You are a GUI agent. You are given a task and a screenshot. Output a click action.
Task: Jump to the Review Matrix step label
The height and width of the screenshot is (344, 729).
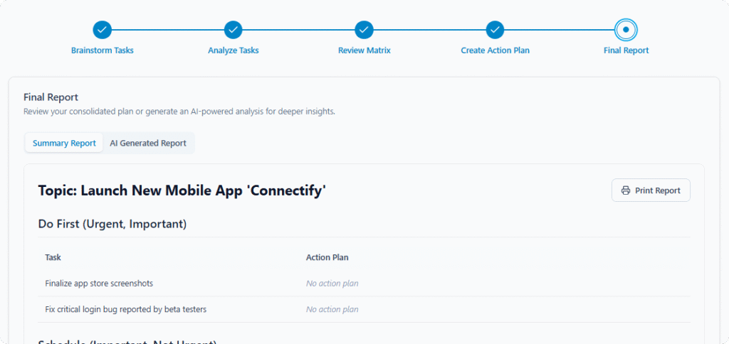364,50
